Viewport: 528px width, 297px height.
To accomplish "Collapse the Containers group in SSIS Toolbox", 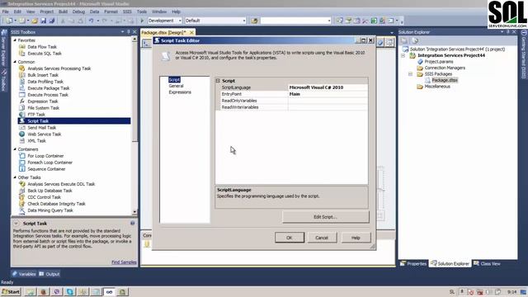I will [x=15, y=149].
